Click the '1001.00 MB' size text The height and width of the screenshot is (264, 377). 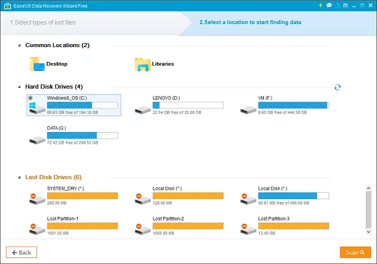point(58,233)
